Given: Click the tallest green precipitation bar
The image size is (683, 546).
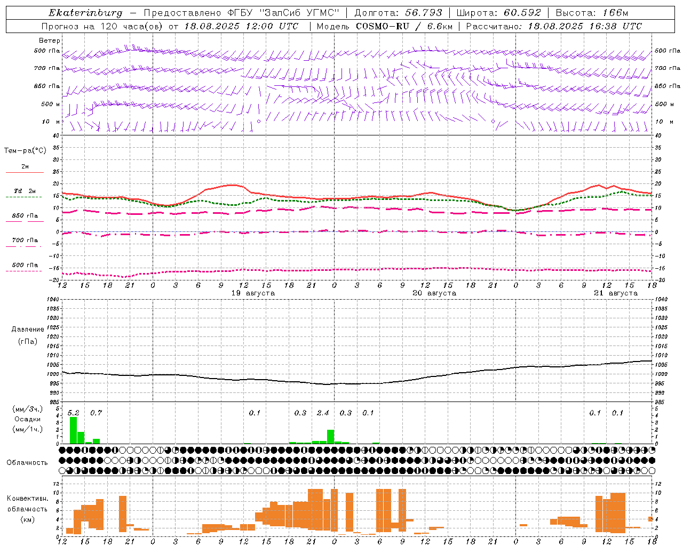Looking at the screenshot, I should coord(73,430).
